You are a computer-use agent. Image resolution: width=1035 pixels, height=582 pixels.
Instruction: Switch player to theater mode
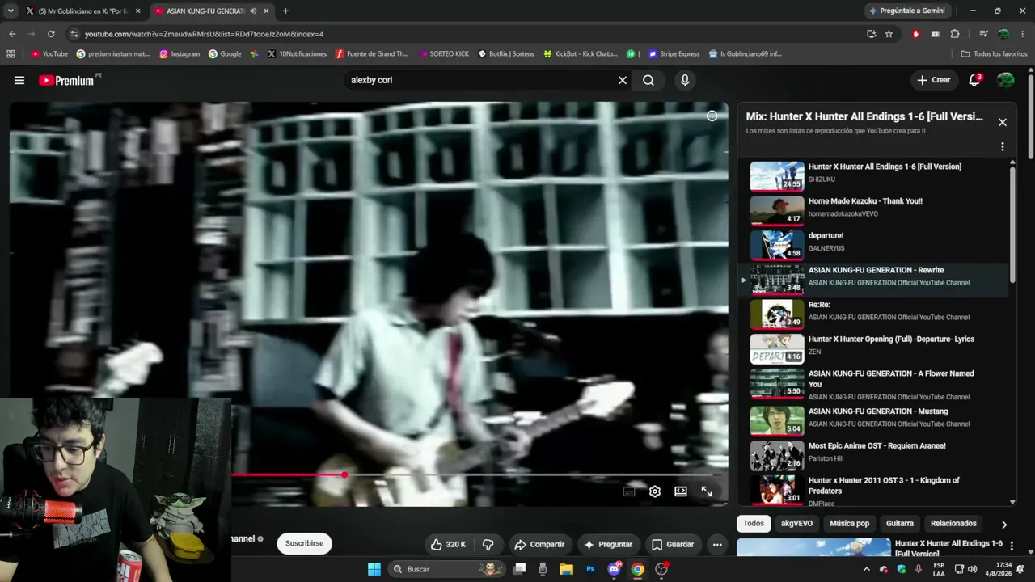[x=681, y=491]
